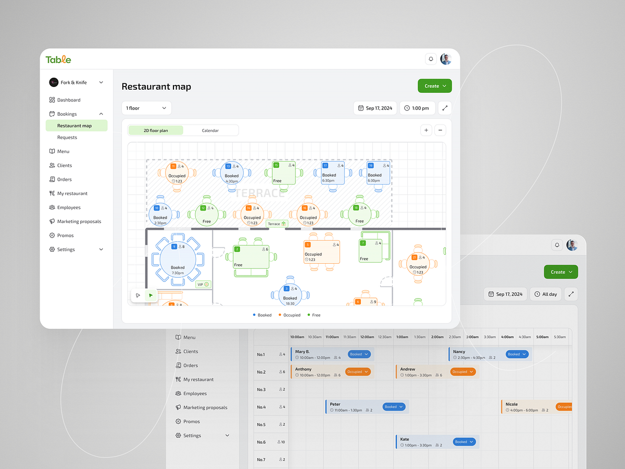Collapse the Bookings section chevron

(x=102, y=114)
